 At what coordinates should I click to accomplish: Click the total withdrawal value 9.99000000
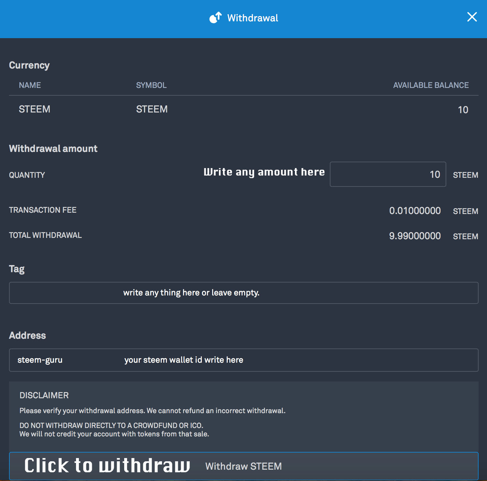tap(415, 236)
